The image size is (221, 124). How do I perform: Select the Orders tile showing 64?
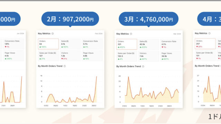(48, 44)
